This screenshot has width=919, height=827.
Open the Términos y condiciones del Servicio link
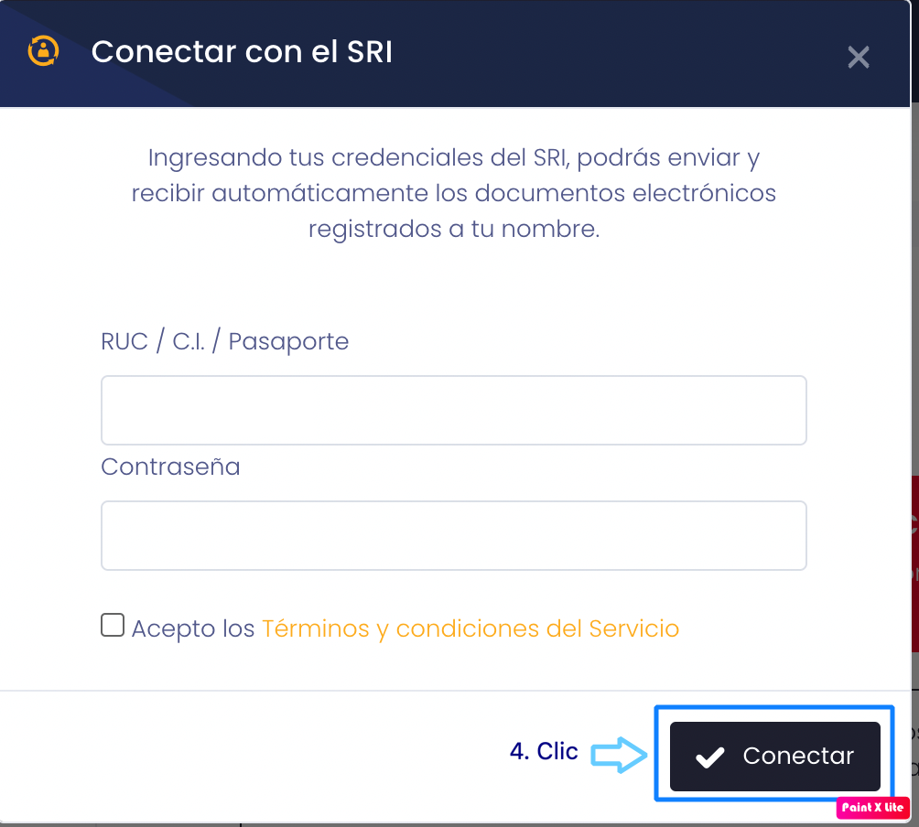(x=470, y=628)
